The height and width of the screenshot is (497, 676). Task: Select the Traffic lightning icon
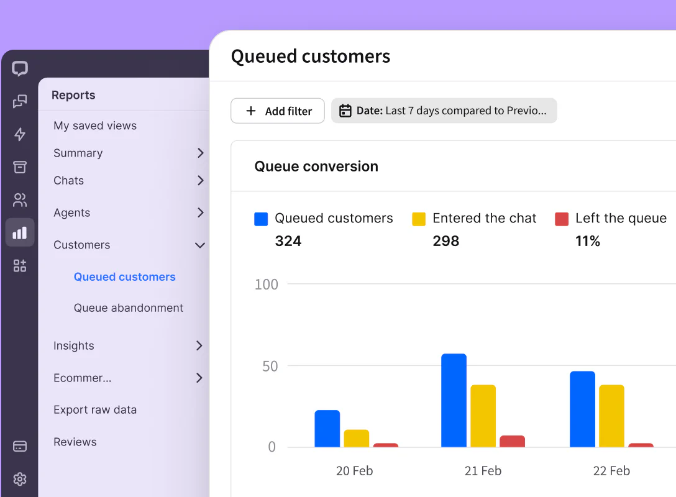20,134
